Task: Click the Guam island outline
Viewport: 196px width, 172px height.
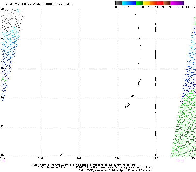Action: (127, 106)
